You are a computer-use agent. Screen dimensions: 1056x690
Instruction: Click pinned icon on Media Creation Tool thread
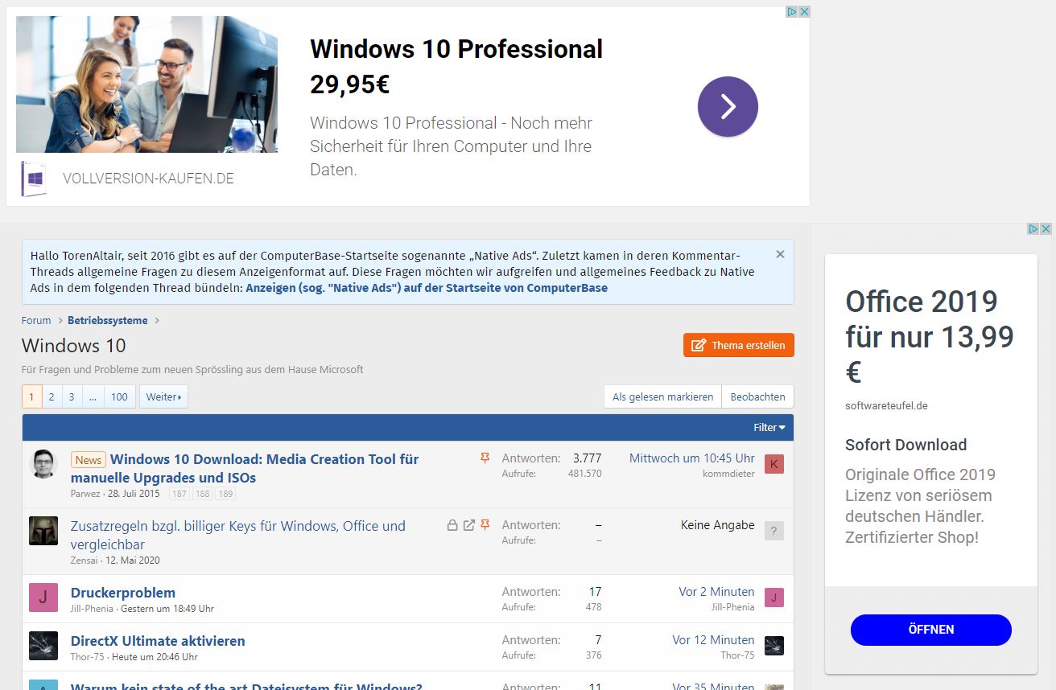485,458
